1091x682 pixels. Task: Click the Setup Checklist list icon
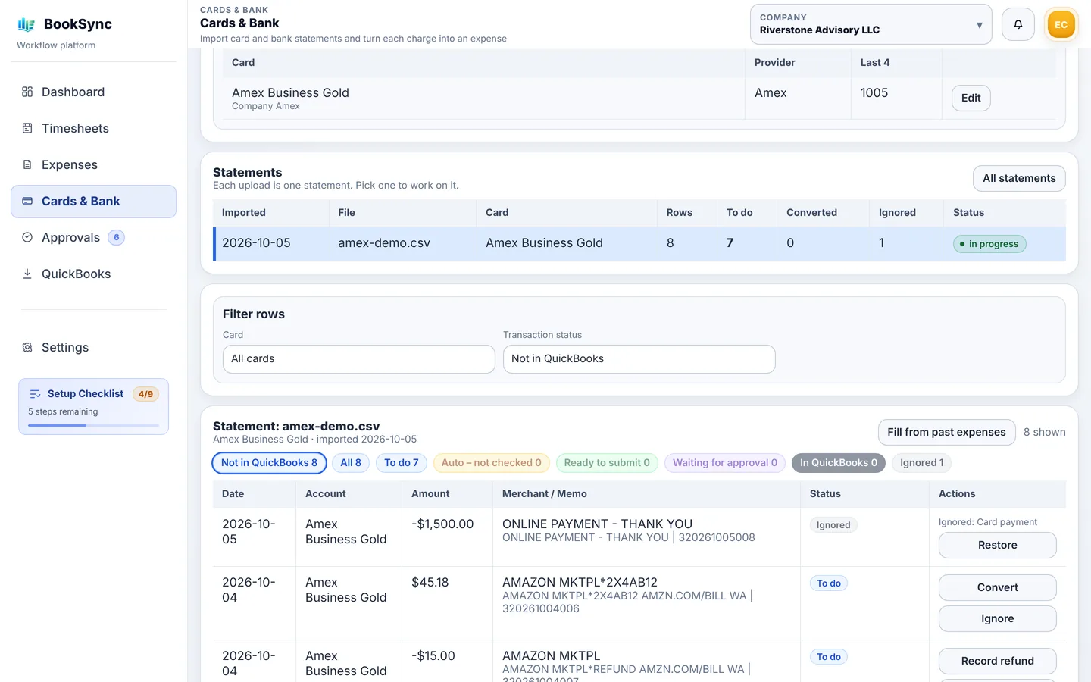35,394
